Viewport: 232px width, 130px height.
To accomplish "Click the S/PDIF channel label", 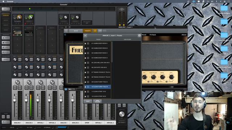I will click(x=87, y=123).
